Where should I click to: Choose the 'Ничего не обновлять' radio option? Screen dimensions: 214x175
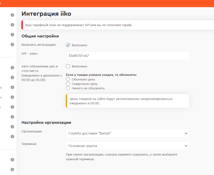pos(68,88)
